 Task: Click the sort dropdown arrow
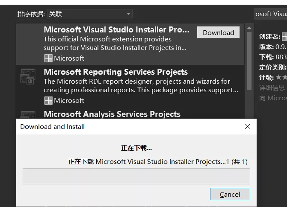coord(128,14)
